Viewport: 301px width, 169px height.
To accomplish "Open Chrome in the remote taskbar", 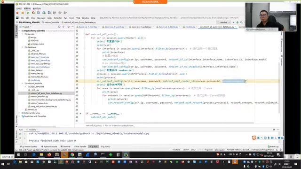I will [x=72, y=154].
